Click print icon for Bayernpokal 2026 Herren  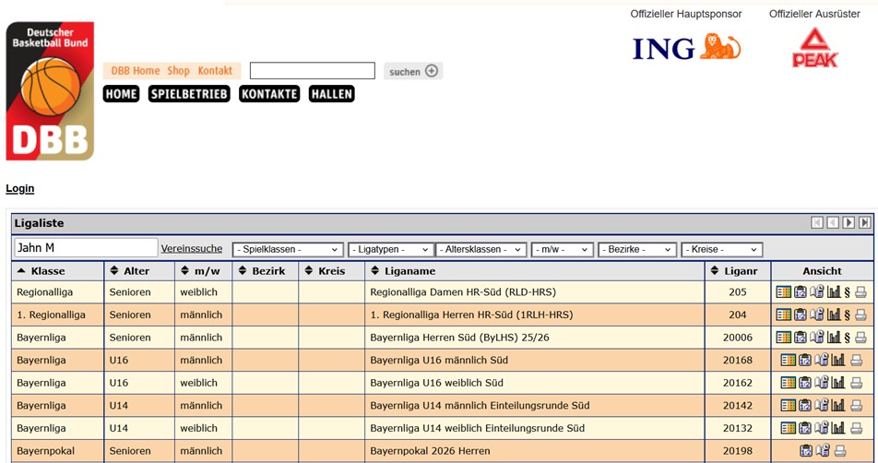point(839,451)
